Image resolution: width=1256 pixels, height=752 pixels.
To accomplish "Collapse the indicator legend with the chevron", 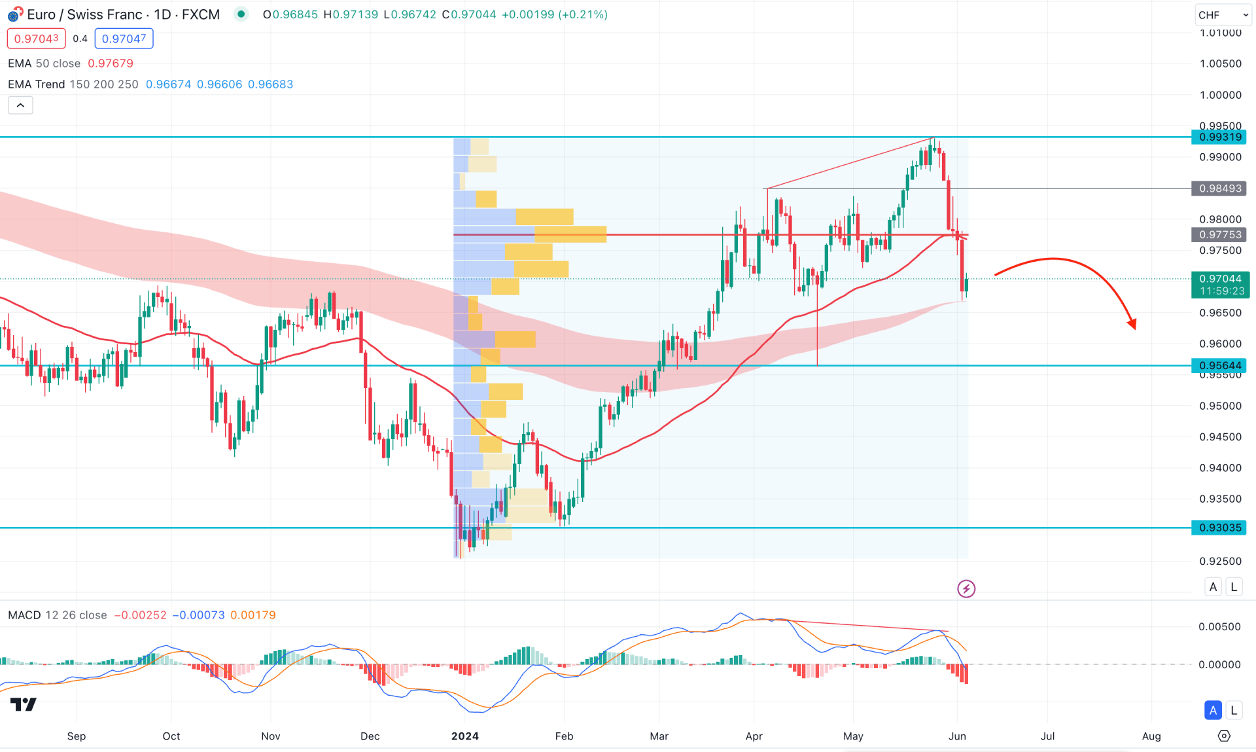I will click(20, 105).
